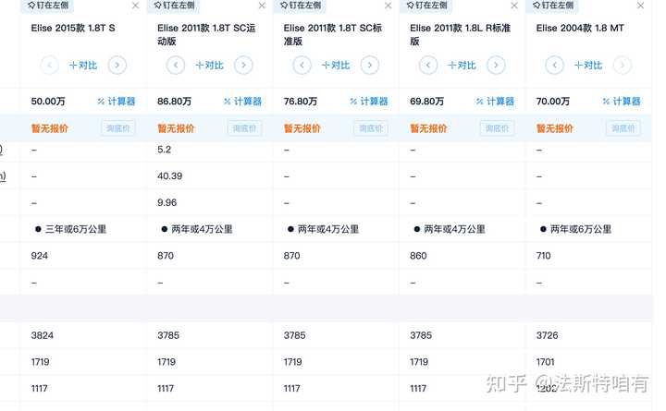This screenshot has height=411, width=666.
Task: Click 询底价 under the 76.80万 model
Action: click(x=371, y=128)
